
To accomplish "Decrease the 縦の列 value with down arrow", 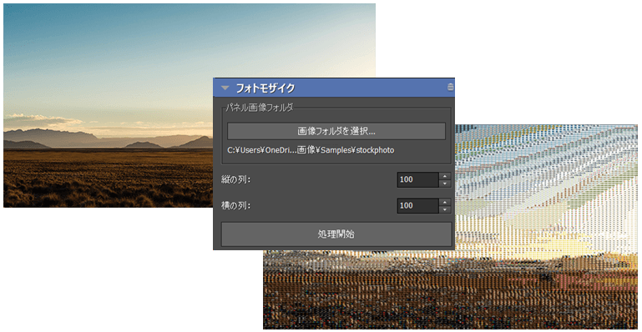I will coord(445,184).
